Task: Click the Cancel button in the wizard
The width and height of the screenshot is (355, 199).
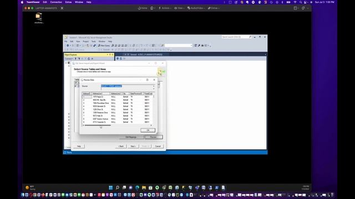Action: [x=158, y=146]
